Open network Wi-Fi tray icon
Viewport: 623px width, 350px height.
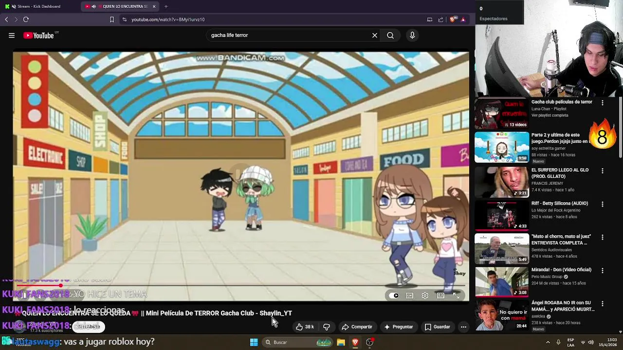click(583, 342)
